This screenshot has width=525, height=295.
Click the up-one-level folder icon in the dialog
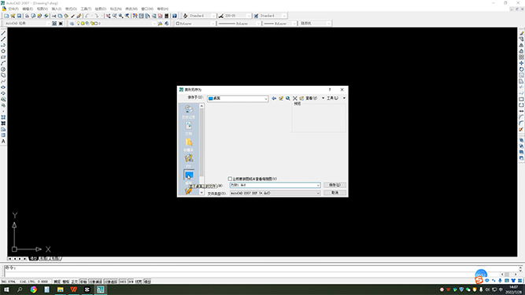(281, 98)
